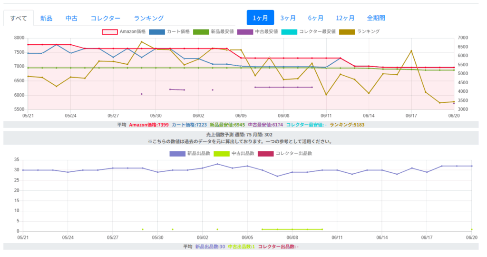Click the 売上個数予測 週間: 75 月間: 302 text
The width and height of the screenshot is (487, 257).
(x=239, y=135)
